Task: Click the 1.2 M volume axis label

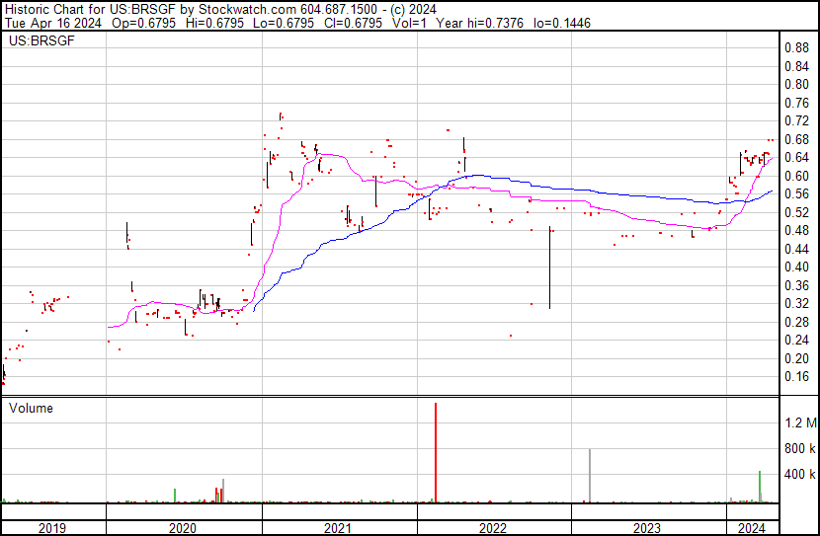Action: pyautogui.click(x=799, y=422)
